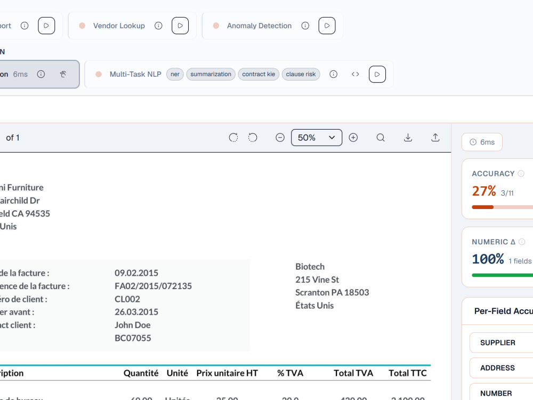Click the % TVA column header
This screenshot has width=533, height=400.
(290, 373)
